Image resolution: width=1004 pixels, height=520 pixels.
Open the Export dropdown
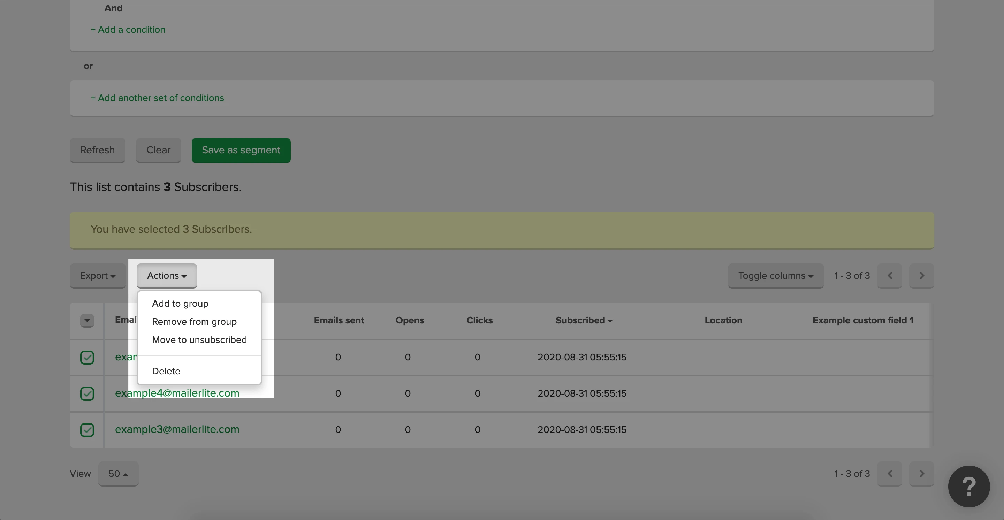(98, 275)
